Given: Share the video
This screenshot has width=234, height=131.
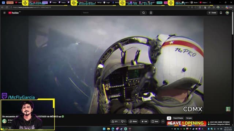Looking at the screenshot, I should tap(133, 122).
